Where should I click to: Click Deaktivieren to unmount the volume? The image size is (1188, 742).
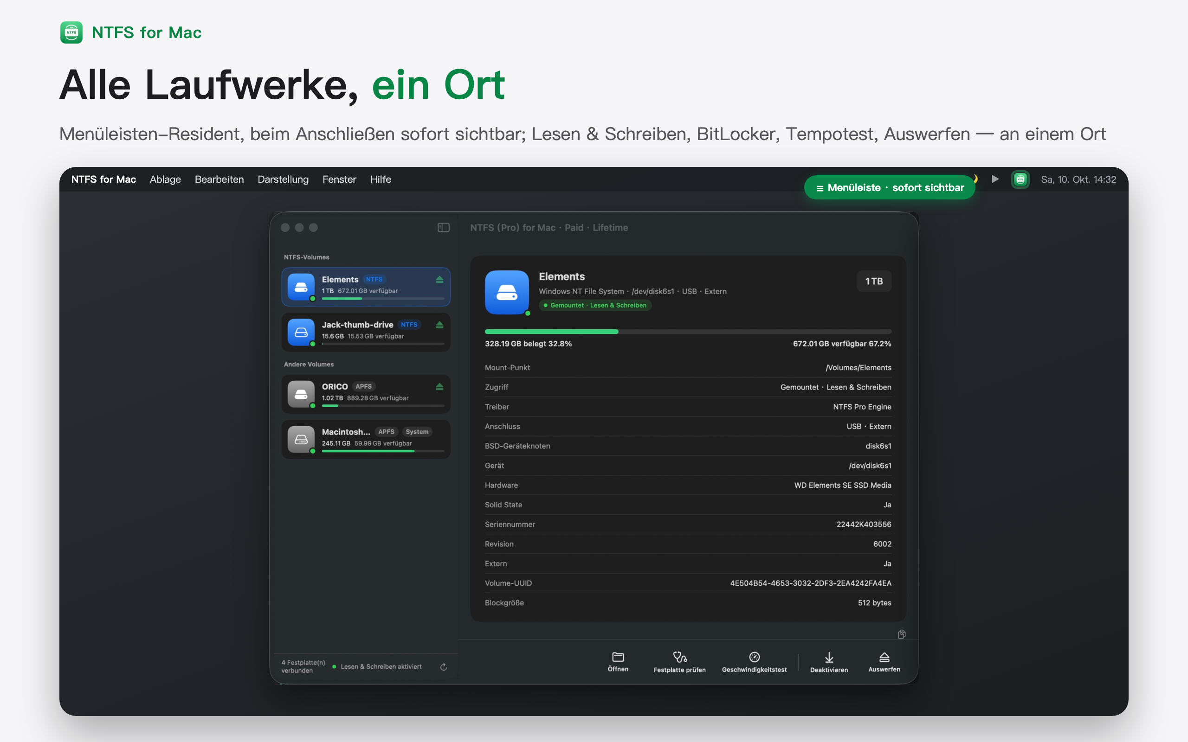(829, 662)
